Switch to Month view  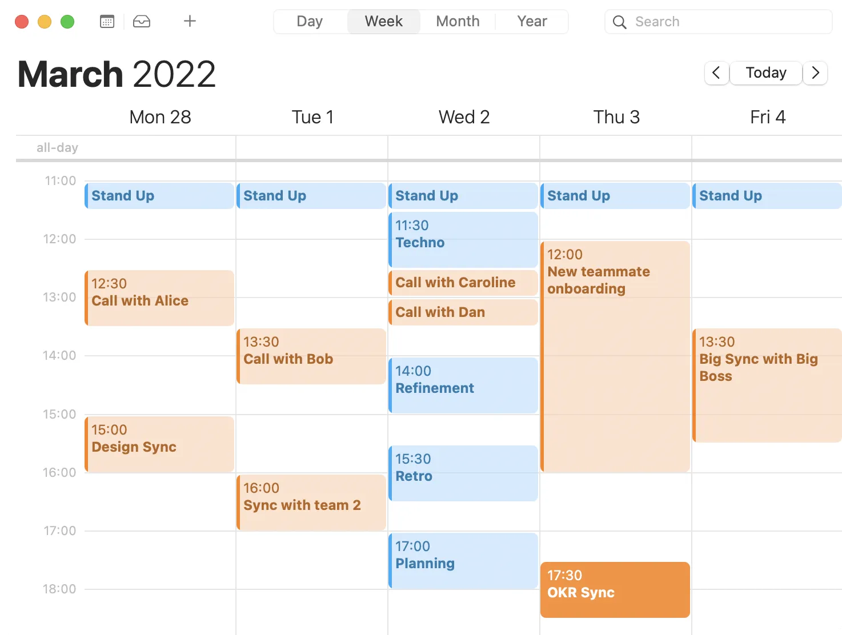coord(458,21)
